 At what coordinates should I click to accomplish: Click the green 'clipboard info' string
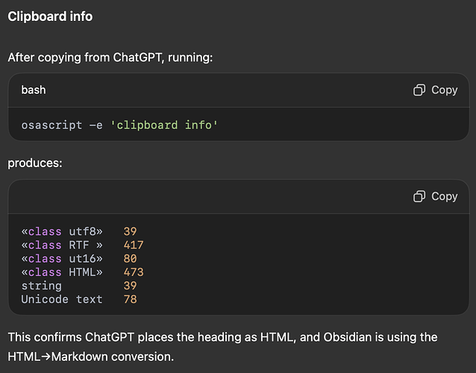point(164,125)
